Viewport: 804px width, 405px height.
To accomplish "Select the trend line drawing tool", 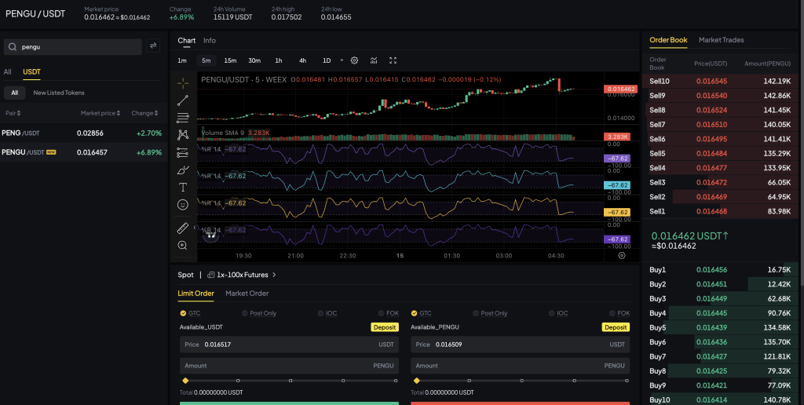I will [x=183, y=100].
